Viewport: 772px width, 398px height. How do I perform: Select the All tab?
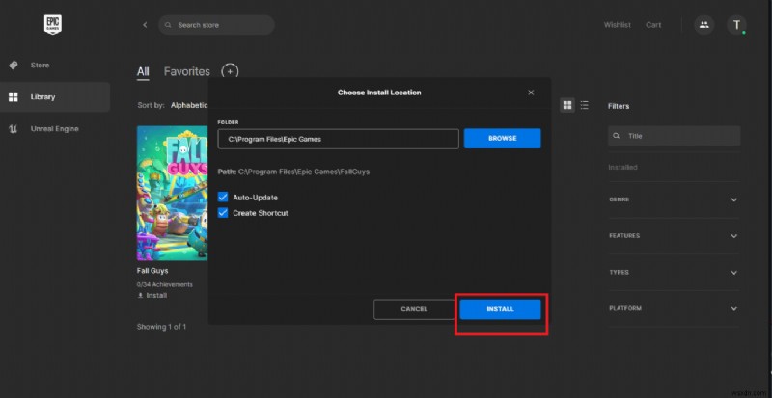(x=143, y=72)
